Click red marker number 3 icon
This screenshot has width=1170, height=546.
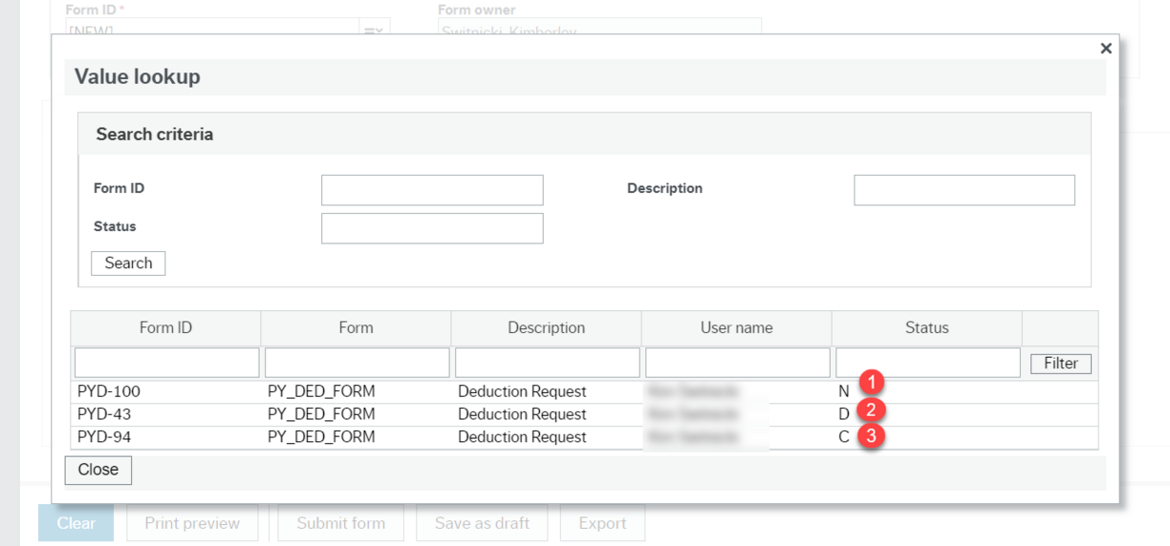[x=871, y=436]
